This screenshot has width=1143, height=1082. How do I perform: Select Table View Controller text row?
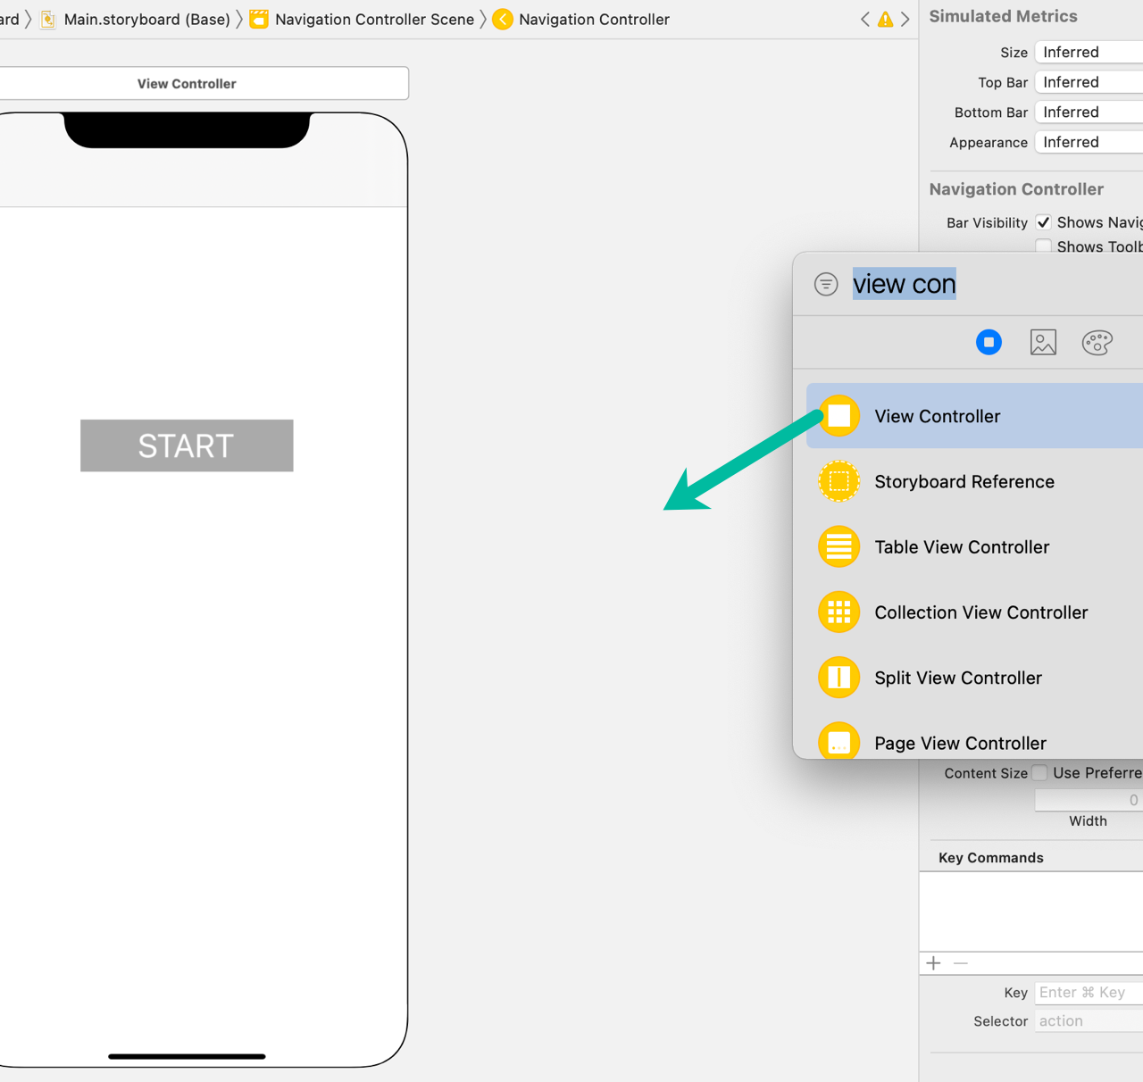[962, 546]
